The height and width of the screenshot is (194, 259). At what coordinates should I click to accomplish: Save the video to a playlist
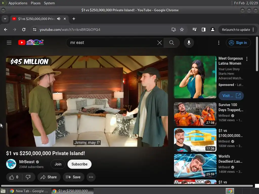point(73,177)
